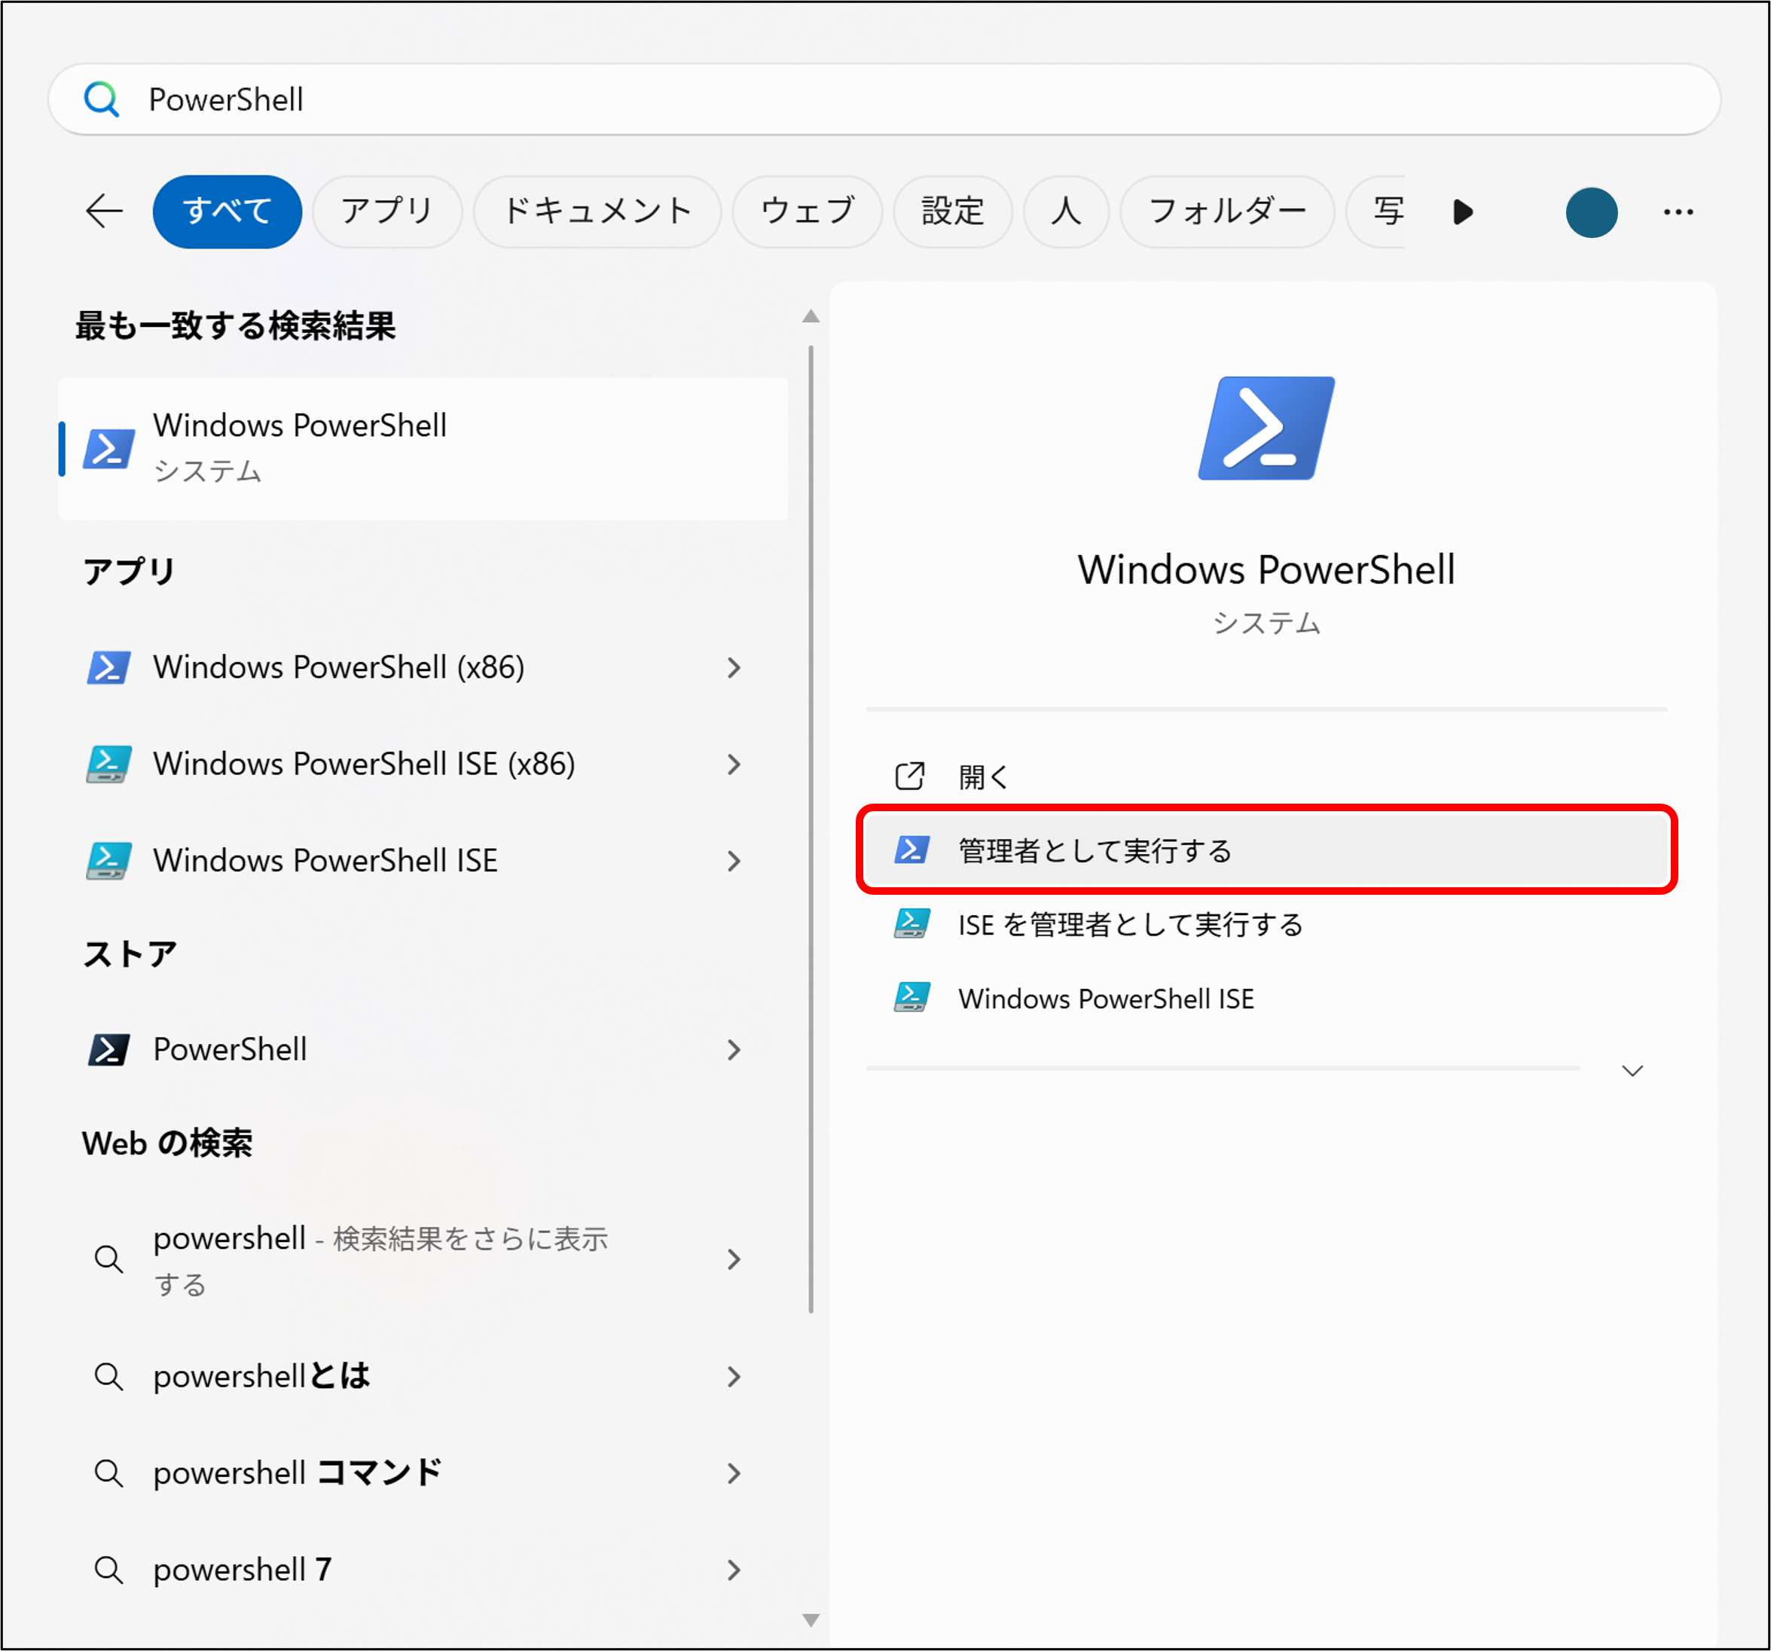The image size is (1771, 1651).
Task: Click the search magnifier icon
Action: (x=102, y=99)
